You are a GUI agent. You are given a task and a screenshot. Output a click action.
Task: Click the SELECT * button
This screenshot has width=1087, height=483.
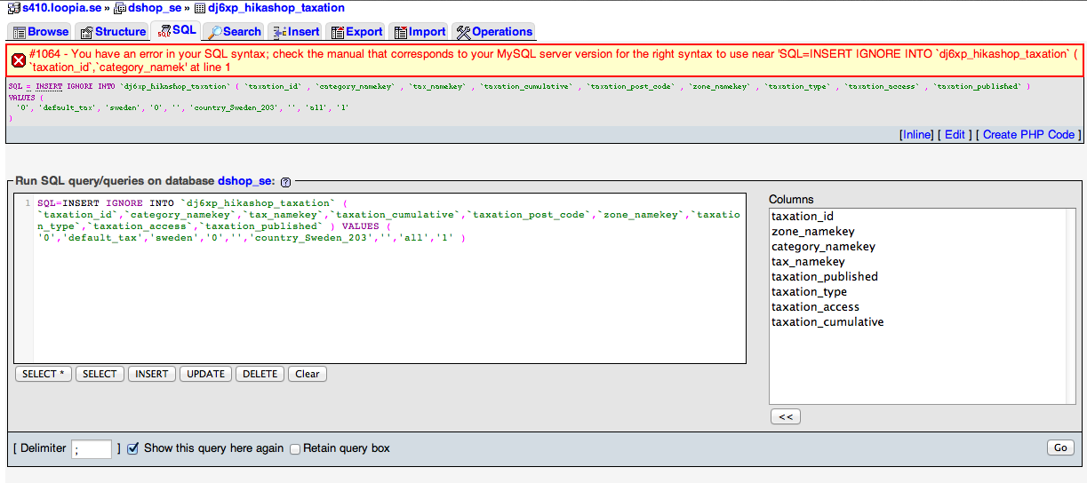tap(43, 374)
